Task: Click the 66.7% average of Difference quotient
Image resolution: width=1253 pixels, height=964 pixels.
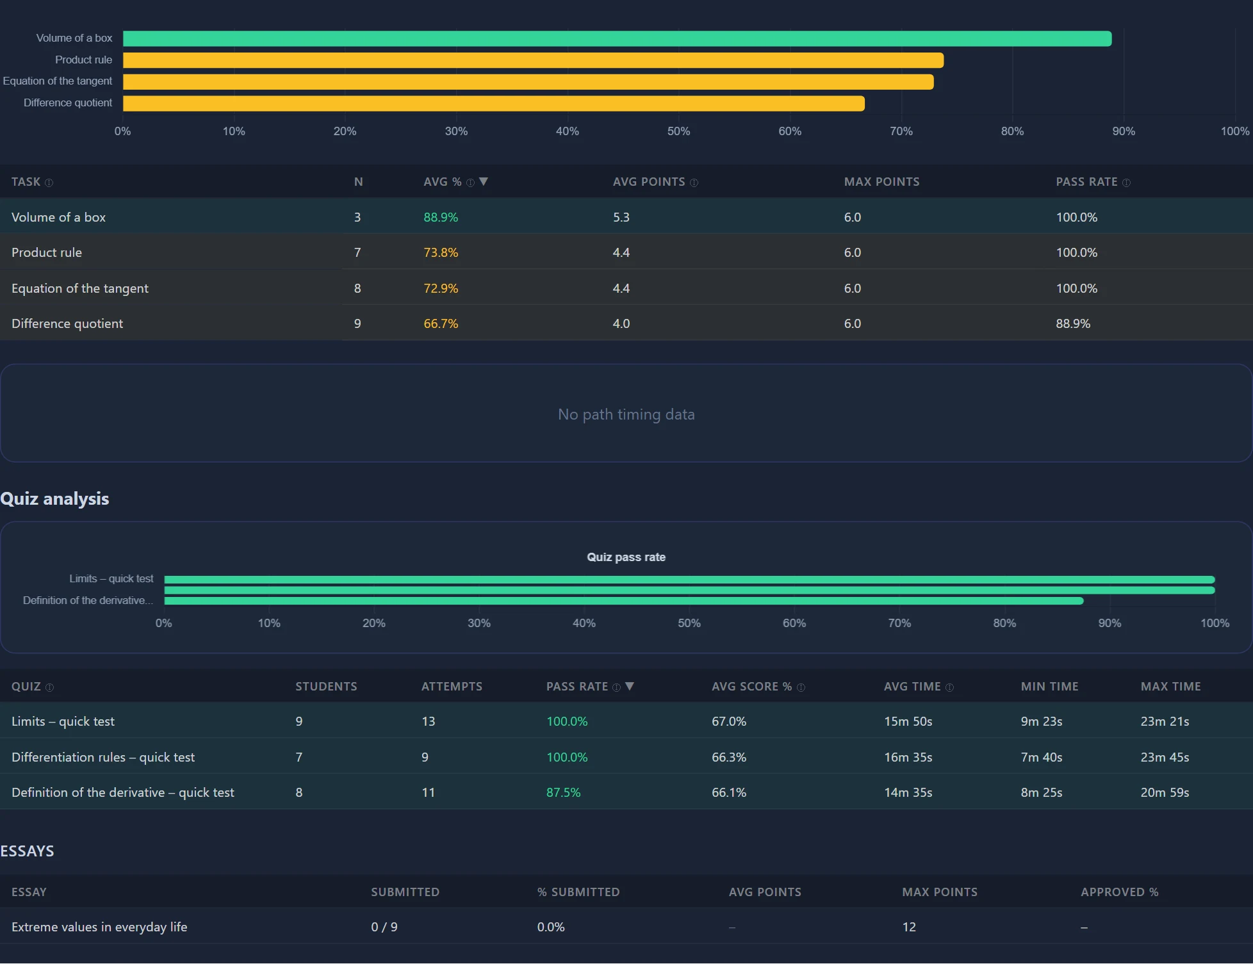Action: 441,323
